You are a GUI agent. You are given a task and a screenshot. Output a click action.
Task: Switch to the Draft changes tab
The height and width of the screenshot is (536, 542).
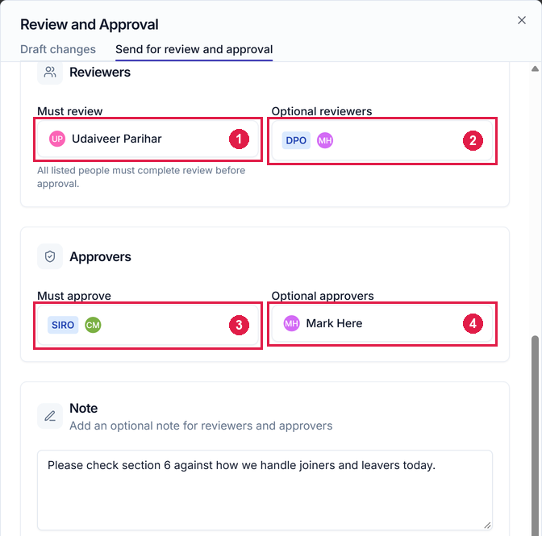coord(58,49)
